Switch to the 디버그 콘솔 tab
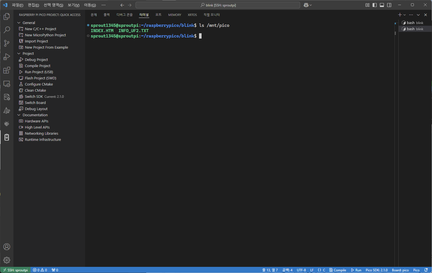432x273 pixels. (125, 15)
